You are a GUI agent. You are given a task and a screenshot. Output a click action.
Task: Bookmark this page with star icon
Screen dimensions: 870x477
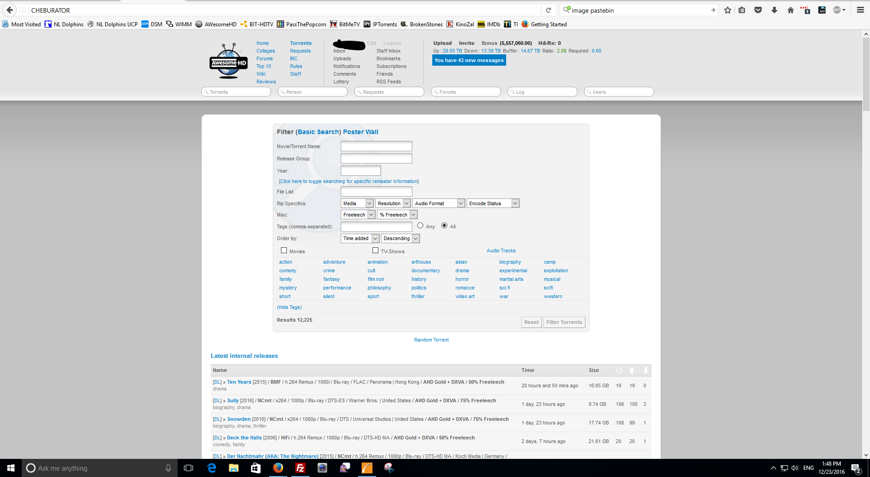point(728,10)
